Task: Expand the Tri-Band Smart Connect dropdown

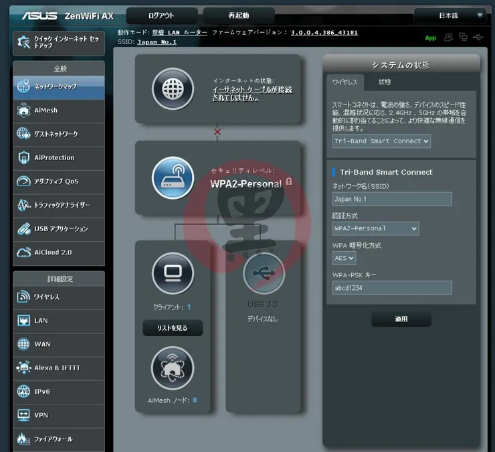Action: (381, 141)
